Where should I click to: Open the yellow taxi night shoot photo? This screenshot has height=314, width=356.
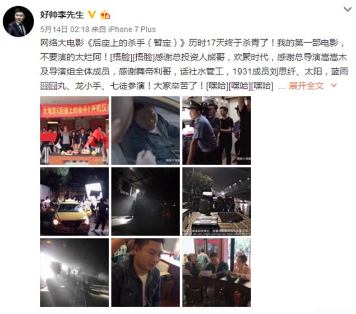click(75, 202)
